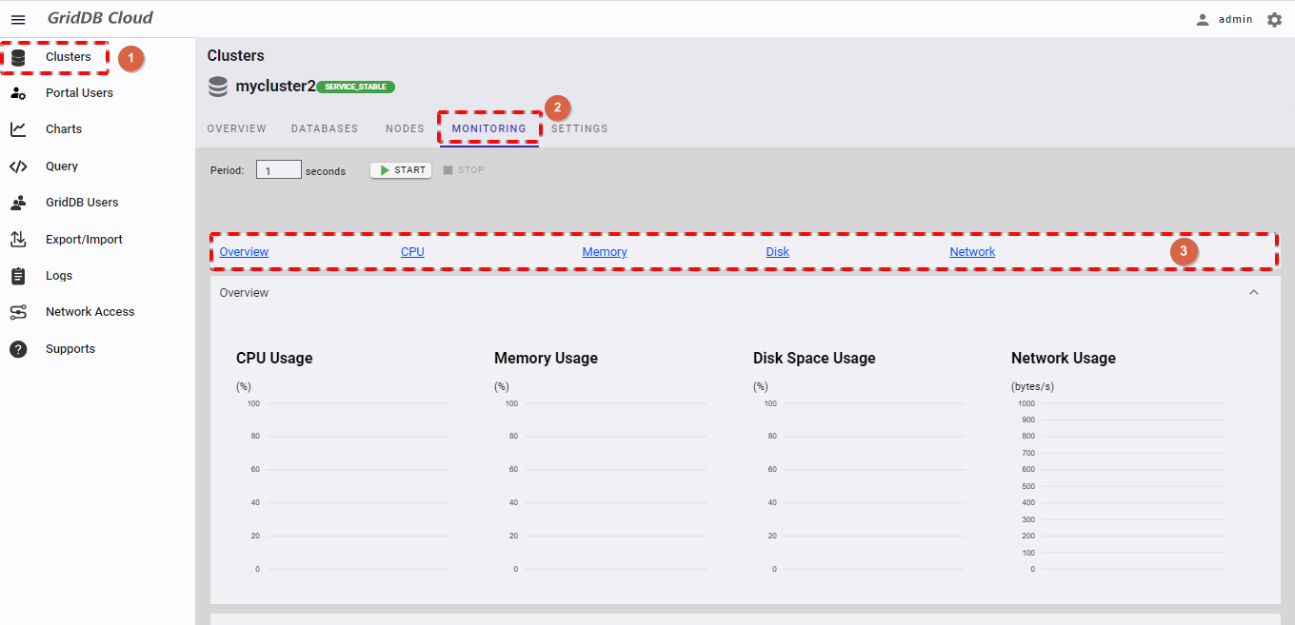Open Clusters in the sidebar
The width and height of the screenshot is (1295, 625).
[69, 57]
